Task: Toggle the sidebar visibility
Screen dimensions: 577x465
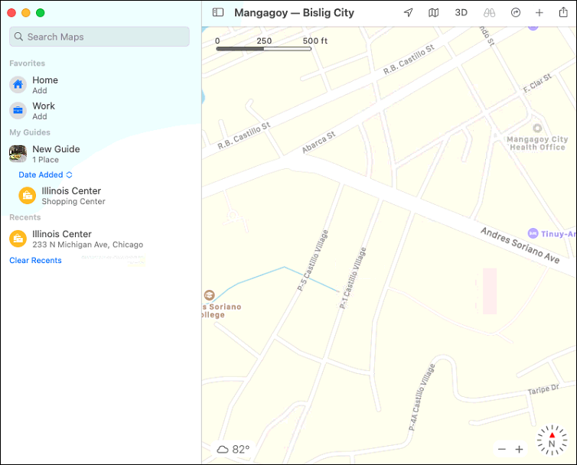Action: pos(218,13)
